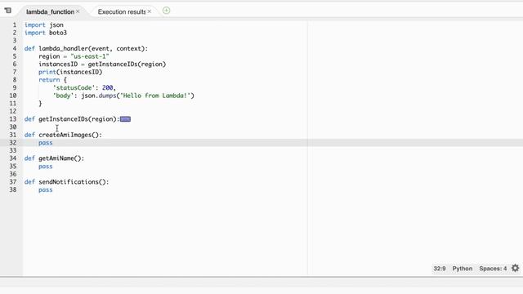The height and width of the screenshot is (294, 523).
Task: Click line number 13 in the gutter
Action: point(13,119)
